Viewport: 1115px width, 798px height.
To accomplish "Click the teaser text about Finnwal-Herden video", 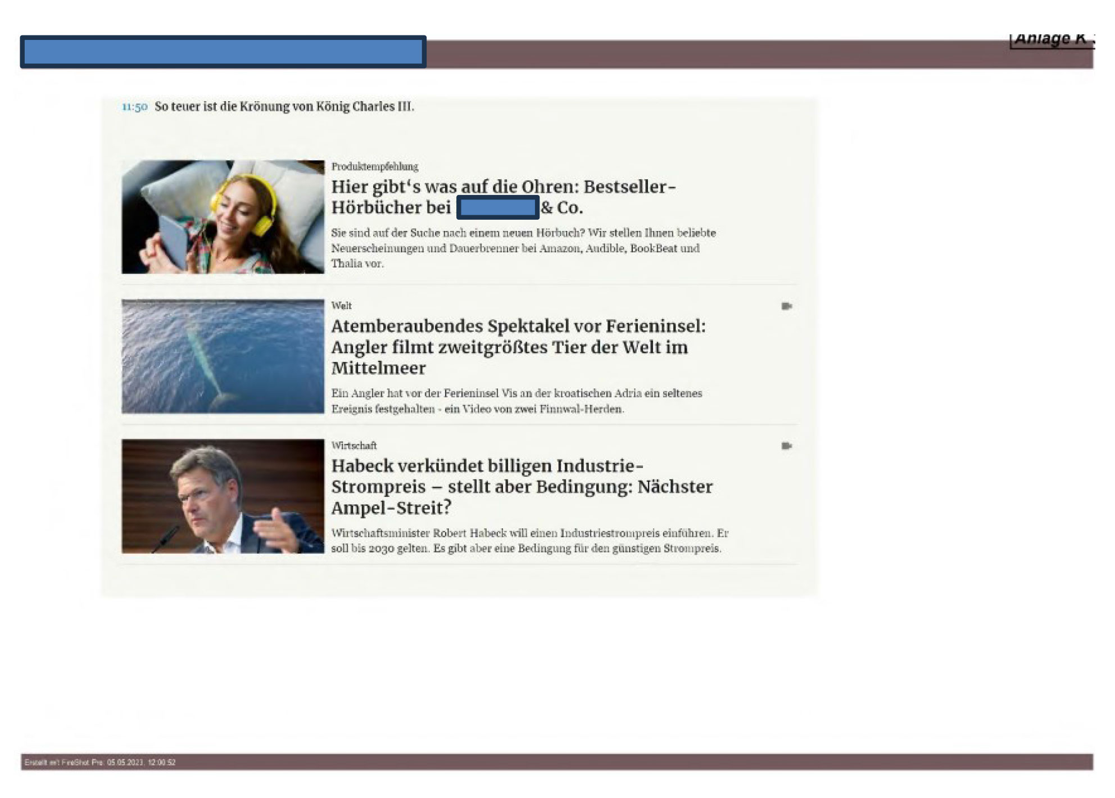I will click(516, 401).
